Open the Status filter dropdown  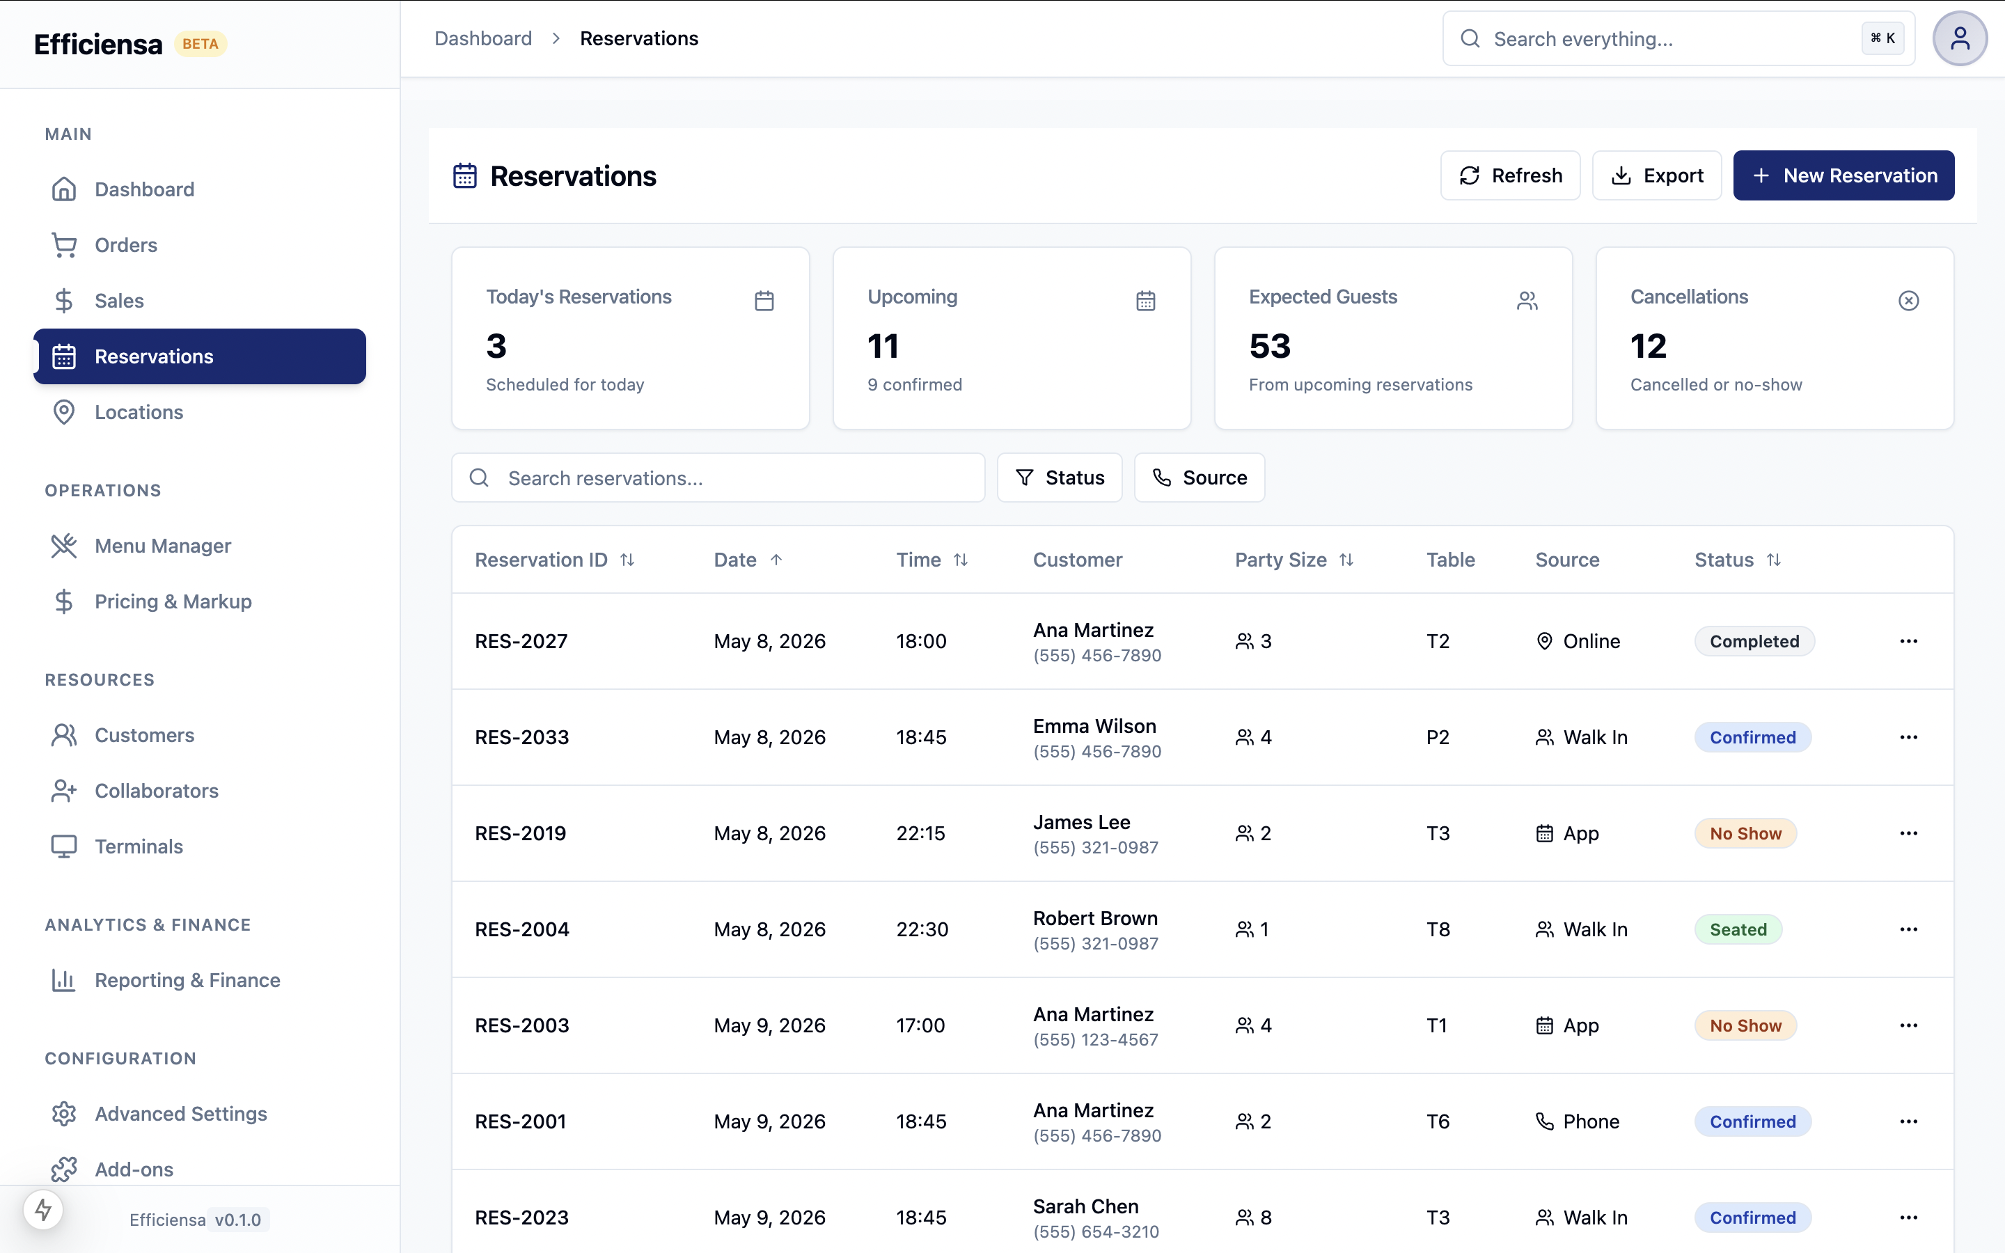click(1059, 478)
